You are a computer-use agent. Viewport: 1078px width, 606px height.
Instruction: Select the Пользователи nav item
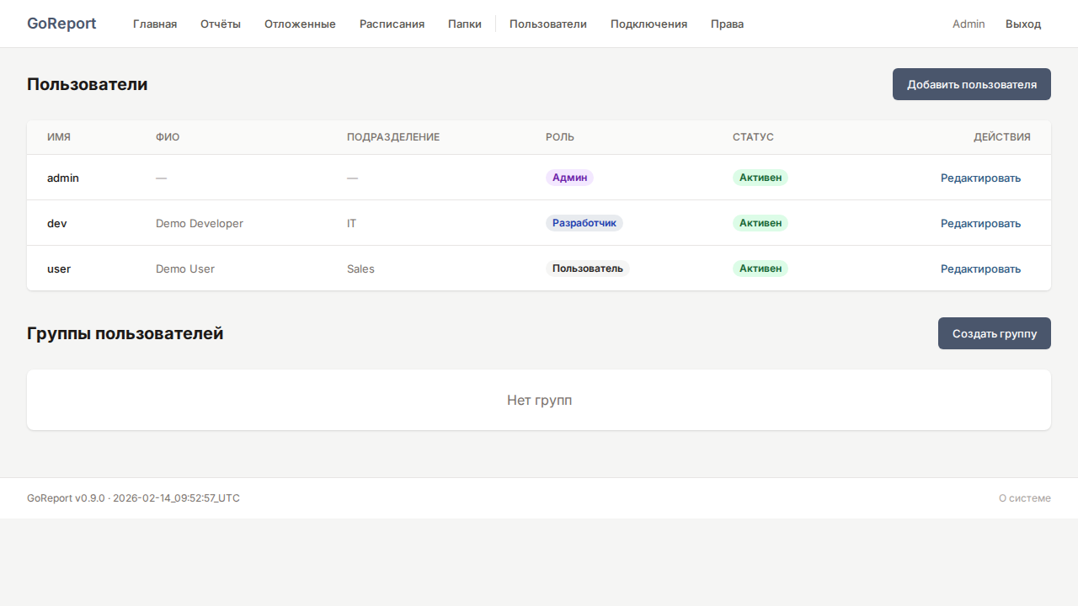coord(548,24)
